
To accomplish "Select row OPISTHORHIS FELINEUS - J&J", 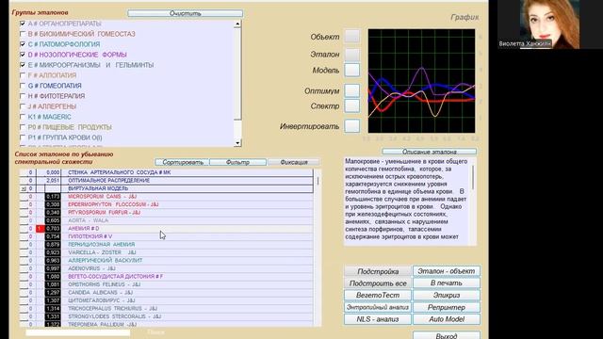I will pyautogui.click(x=167, y=284).
